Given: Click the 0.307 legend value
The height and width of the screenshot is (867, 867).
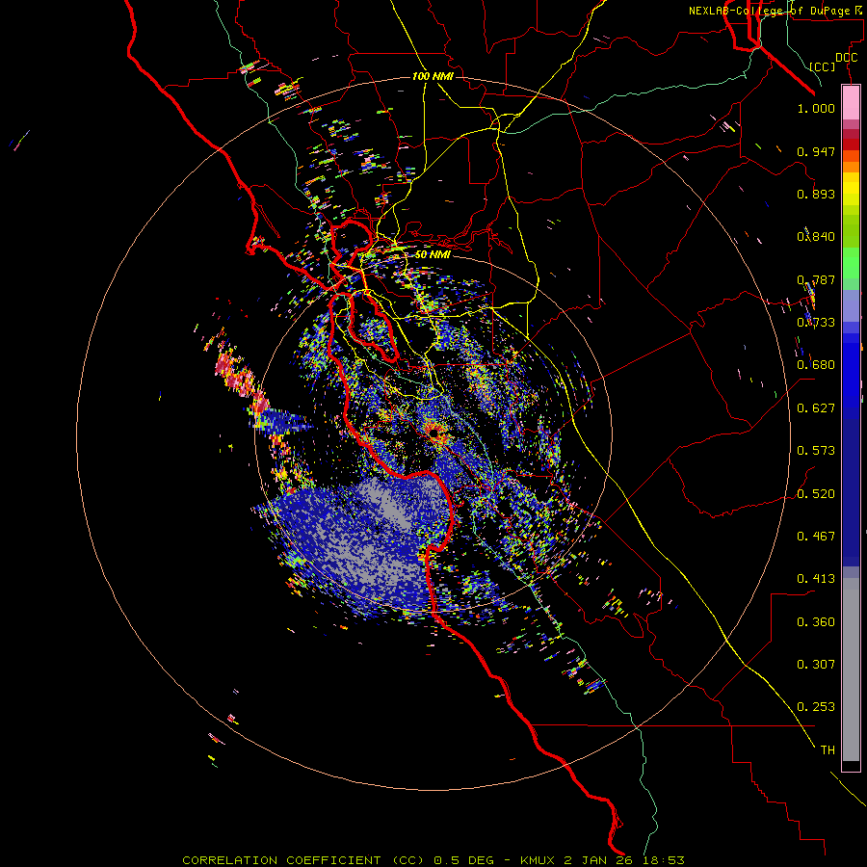Looking at the screenshot, I should [816, 665].
